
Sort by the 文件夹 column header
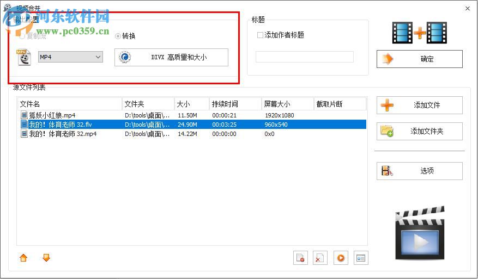148,104
